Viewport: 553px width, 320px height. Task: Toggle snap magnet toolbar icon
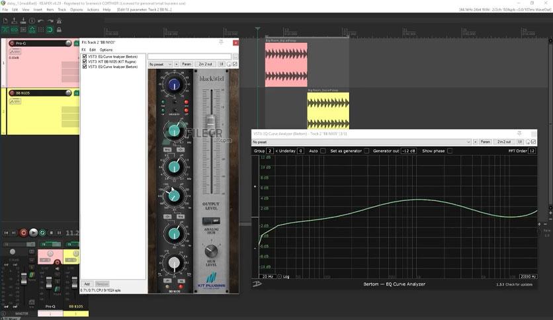click(50, 30)
